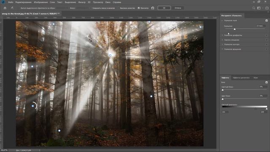The width and height of the screenshot is (270, 152).
Task: Select the blur pin at top edge center-right
Action: [149, 22]
